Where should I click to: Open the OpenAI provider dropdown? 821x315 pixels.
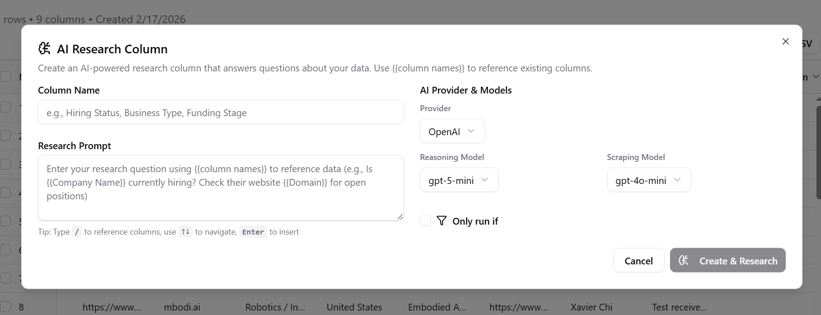pos(452,131)
